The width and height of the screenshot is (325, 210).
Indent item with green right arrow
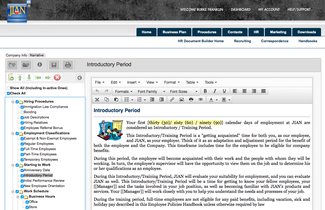click(x=48, y=78)
